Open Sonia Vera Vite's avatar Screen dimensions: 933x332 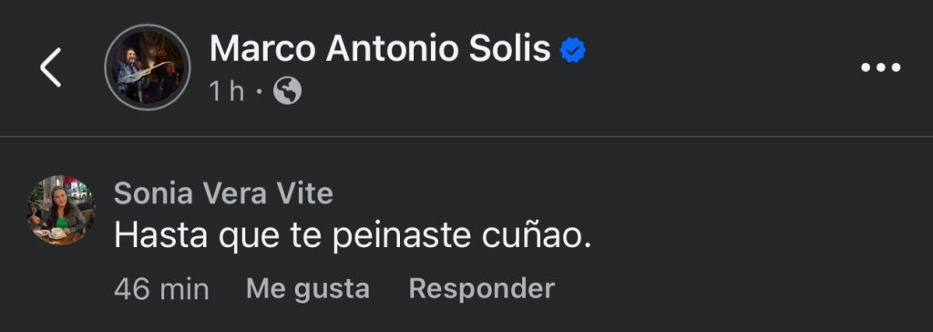tap(62, 211)
